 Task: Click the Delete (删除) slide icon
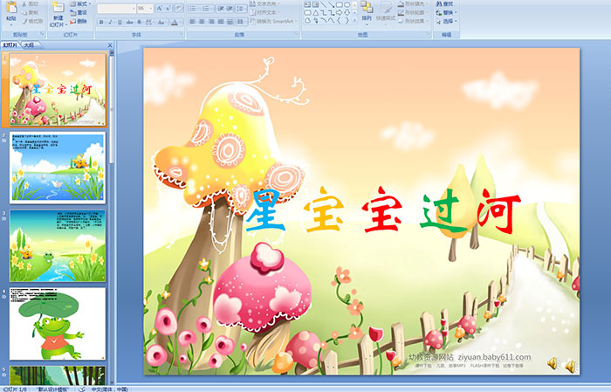[x=79, y=23]
